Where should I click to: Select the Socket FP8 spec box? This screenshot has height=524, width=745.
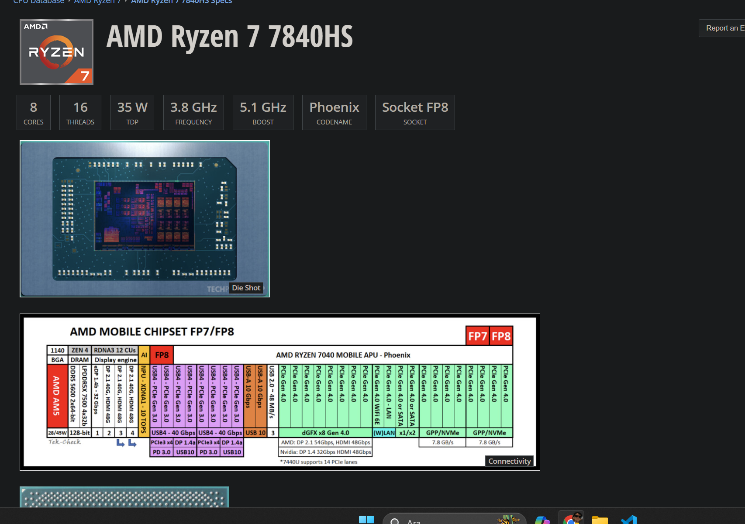(x=415, y=112)
